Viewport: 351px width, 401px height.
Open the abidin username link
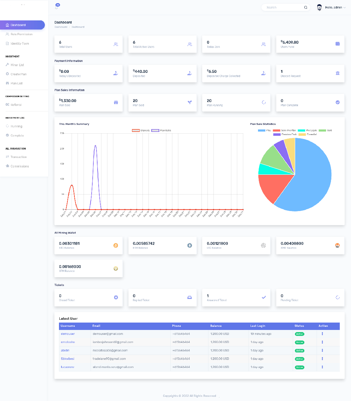pos(65,350)
